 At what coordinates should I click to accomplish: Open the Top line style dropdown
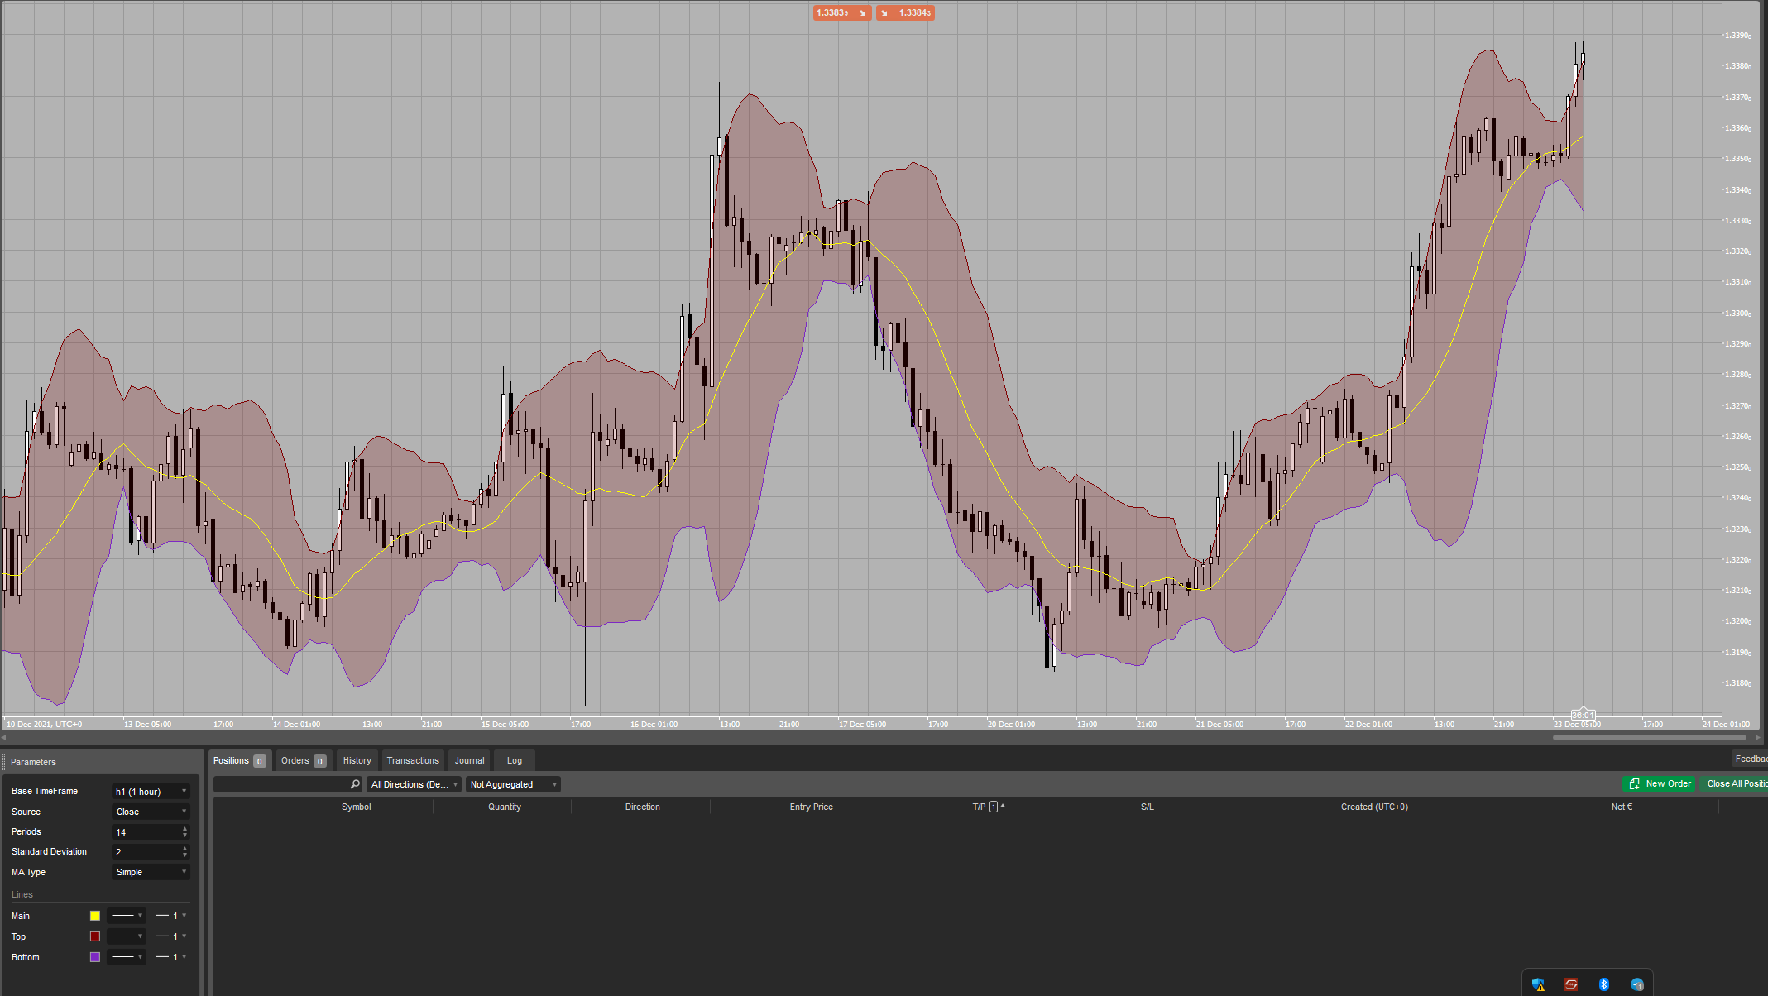pyautogui.click(x=127, y=936)
